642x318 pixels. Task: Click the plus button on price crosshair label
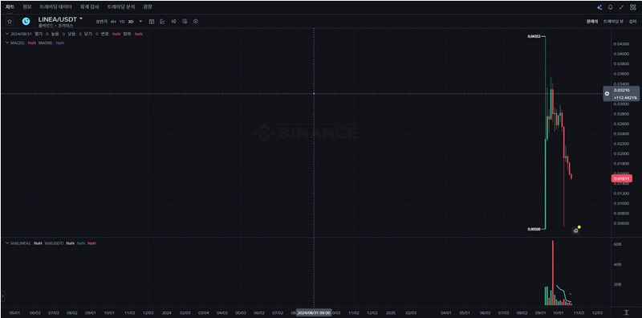(x=607, y=93)
